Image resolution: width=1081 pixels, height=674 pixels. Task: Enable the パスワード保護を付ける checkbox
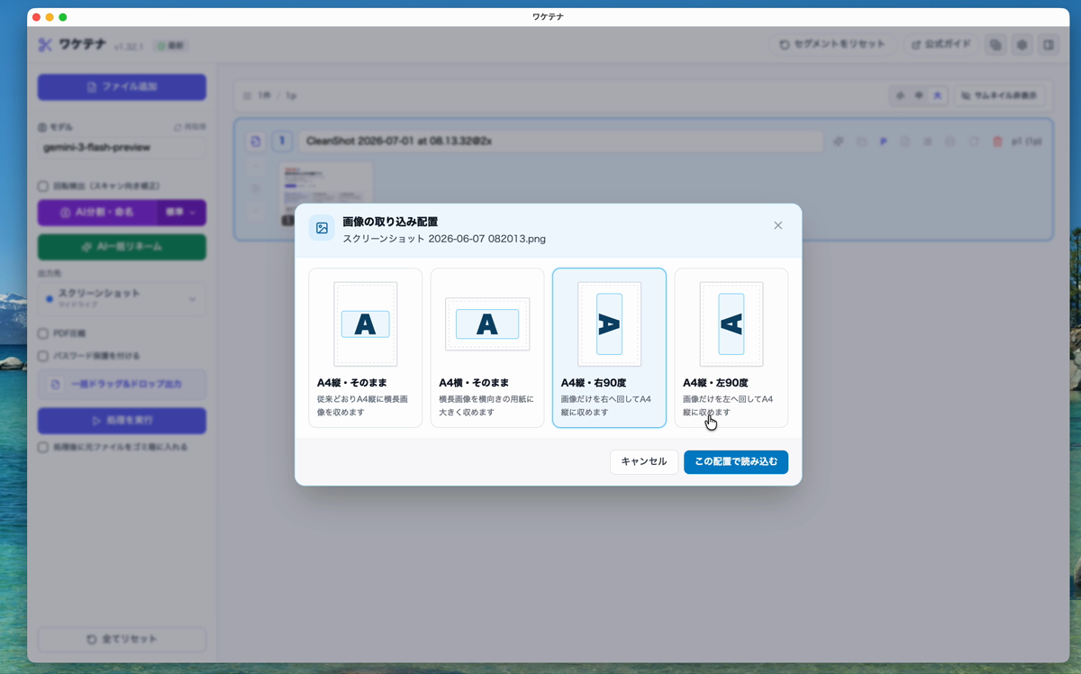(x=43, y=356)
